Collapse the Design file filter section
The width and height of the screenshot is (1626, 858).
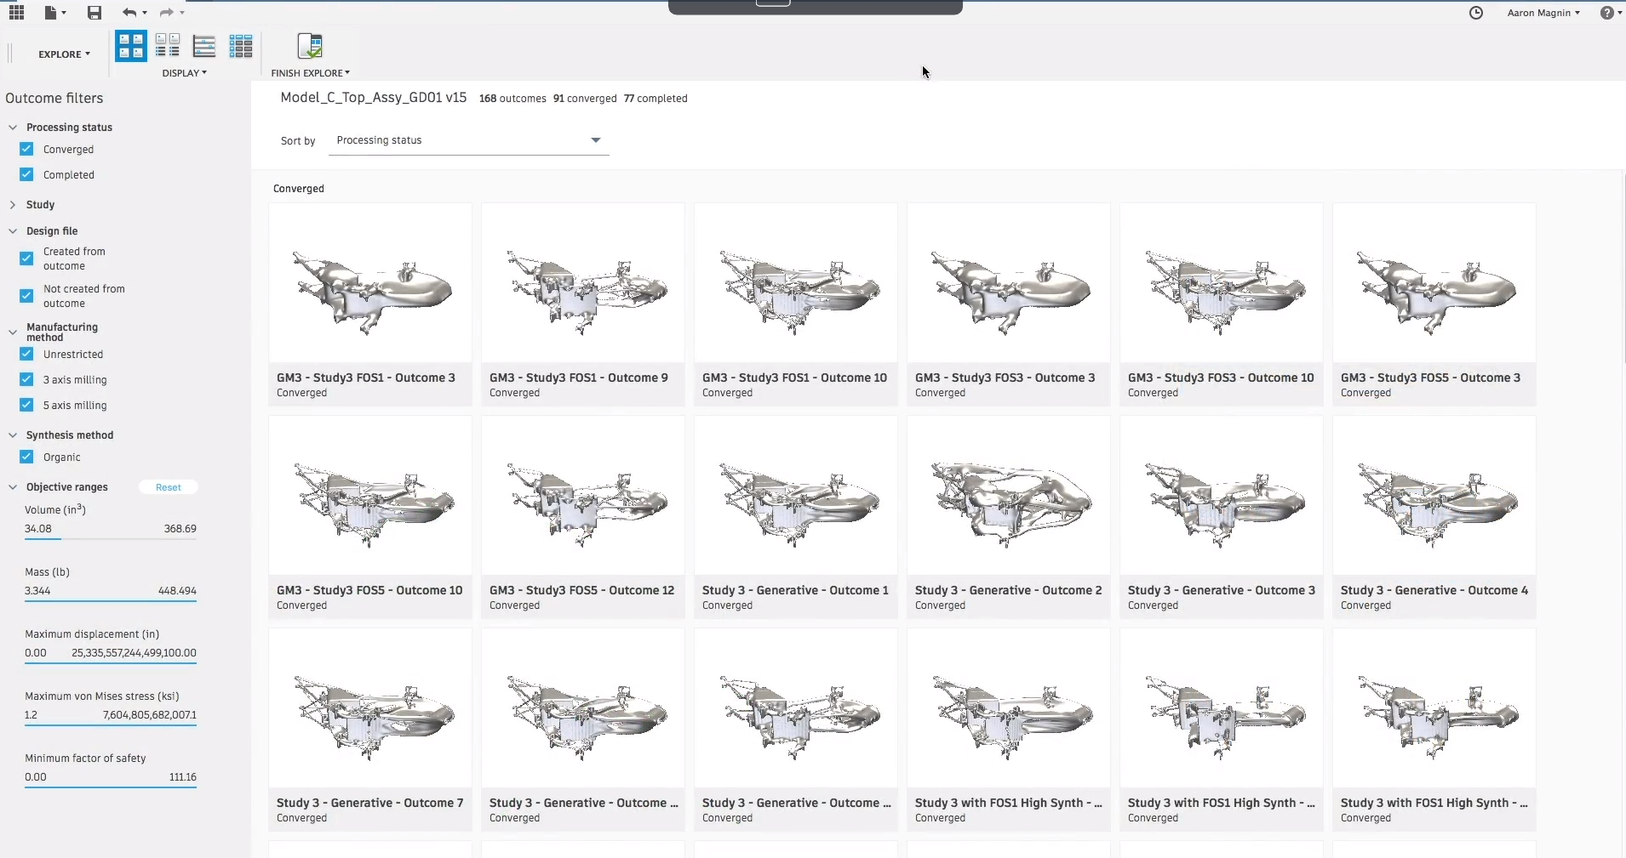pyautogui.click(x=13, y=231)
